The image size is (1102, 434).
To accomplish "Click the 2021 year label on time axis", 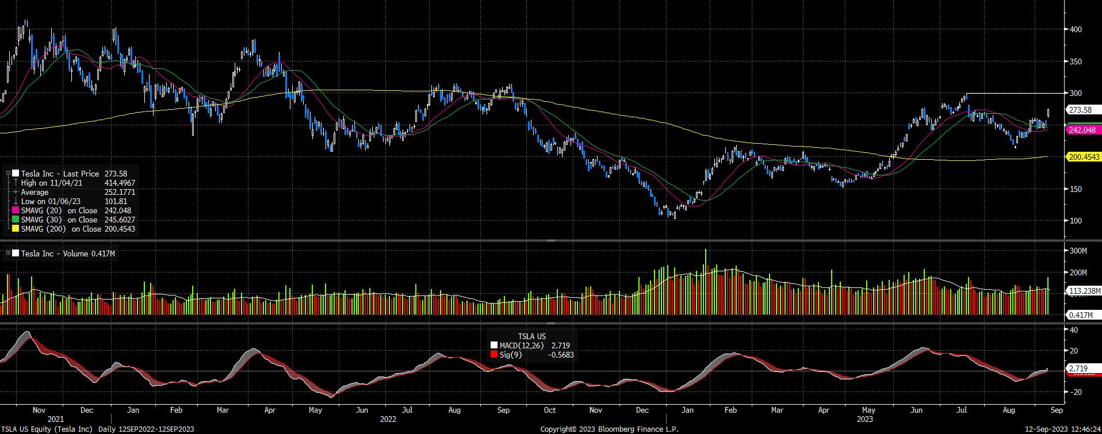I will pos(56,419).
